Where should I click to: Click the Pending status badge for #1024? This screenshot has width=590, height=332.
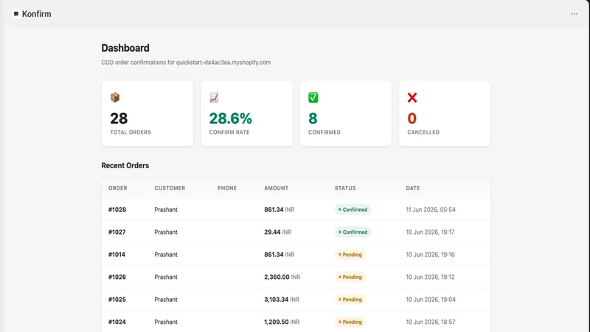[350, 322]
